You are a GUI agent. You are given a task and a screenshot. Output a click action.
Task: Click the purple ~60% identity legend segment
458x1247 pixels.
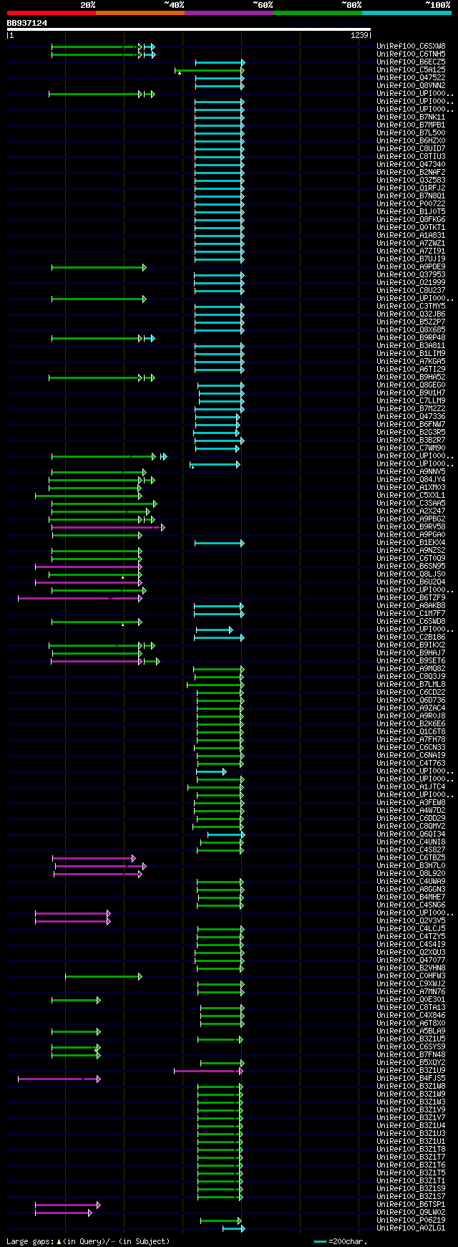[x=229, y=13]
